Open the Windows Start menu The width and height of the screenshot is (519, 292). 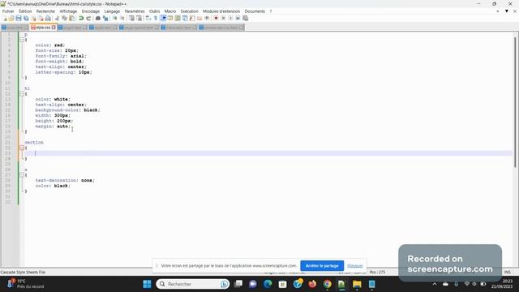(147, 284)
